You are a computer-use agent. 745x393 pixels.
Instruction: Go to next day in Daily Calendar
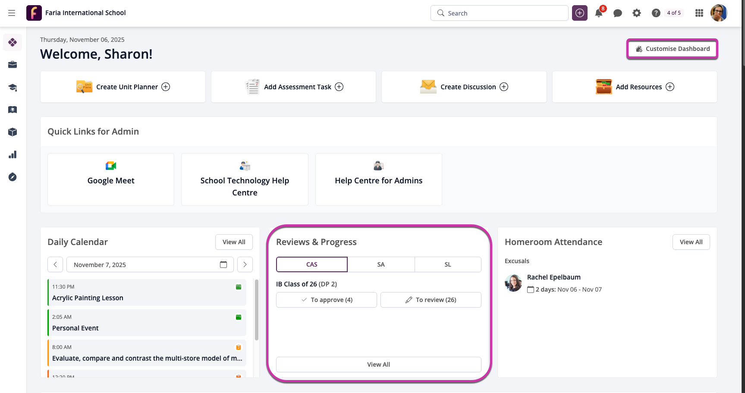coord(245,264)
